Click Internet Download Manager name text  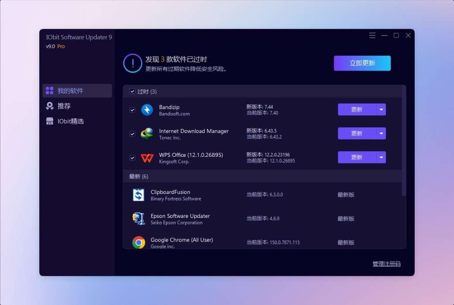[194, 131]
